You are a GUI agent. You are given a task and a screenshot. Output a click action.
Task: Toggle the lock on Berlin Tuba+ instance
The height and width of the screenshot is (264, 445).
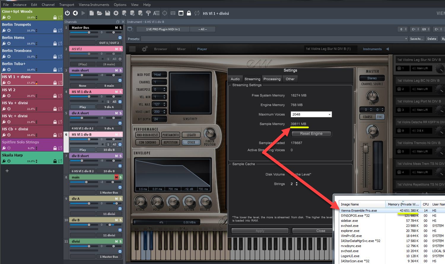(55, 69)
